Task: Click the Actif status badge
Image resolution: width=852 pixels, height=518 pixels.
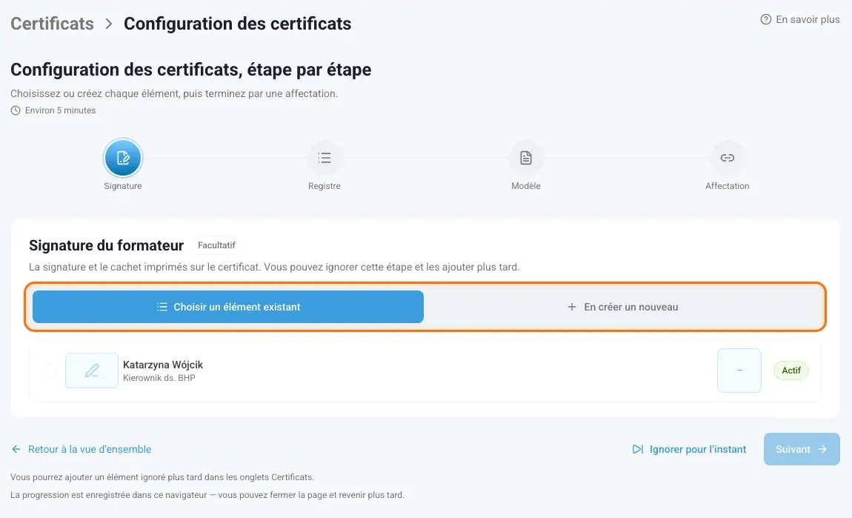Action: [x=791, y=371]
